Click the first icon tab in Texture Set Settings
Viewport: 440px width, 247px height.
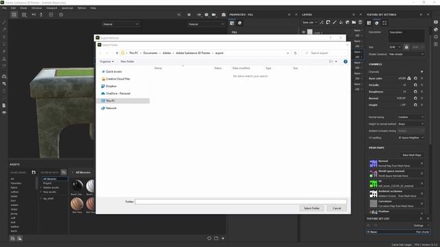(369, 23)
